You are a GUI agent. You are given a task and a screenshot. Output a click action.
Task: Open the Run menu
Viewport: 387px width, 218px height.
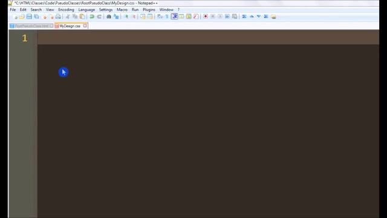pyautogui.click(x=135, y=10)
